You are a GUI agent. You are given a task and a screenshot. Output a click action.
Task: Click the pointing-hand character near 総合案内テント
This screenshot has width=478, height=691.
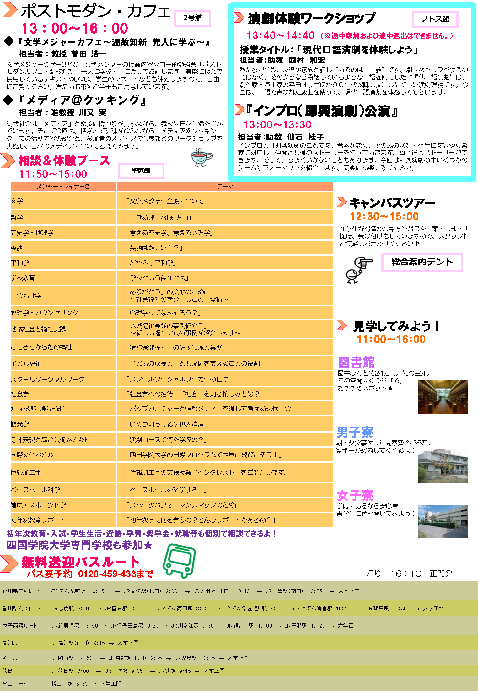[x=358, y=270]
